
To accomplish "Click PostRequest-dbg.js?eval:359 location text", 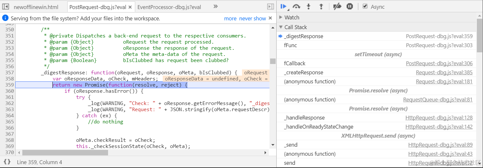I will click(x=439, y=36).
